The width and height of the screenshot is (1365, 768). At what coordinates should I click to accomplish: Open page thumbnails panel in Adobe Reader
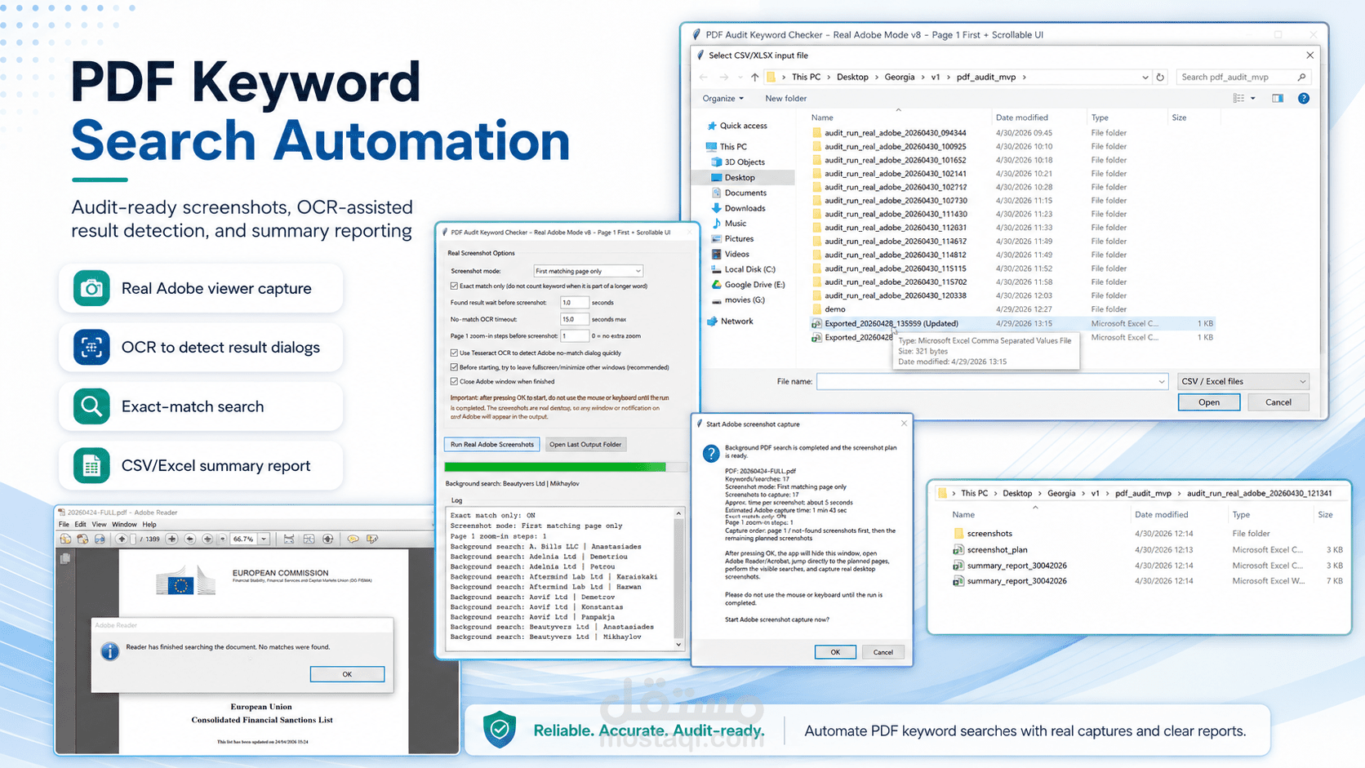coord(65,559)
